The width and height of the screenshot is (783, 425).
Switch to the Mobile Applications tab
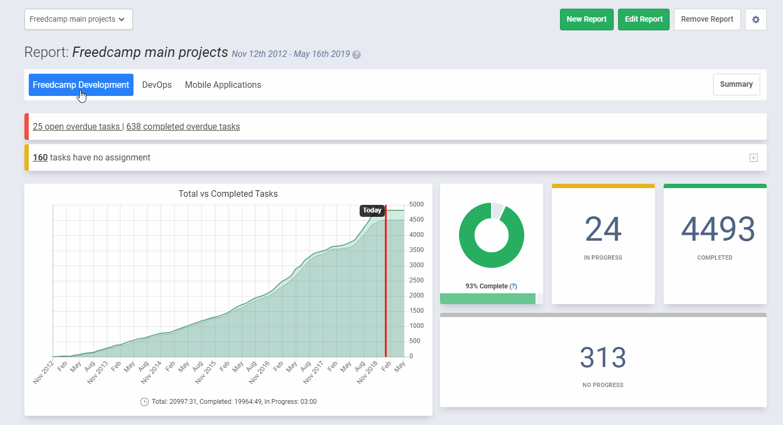[x=223, y=85]
